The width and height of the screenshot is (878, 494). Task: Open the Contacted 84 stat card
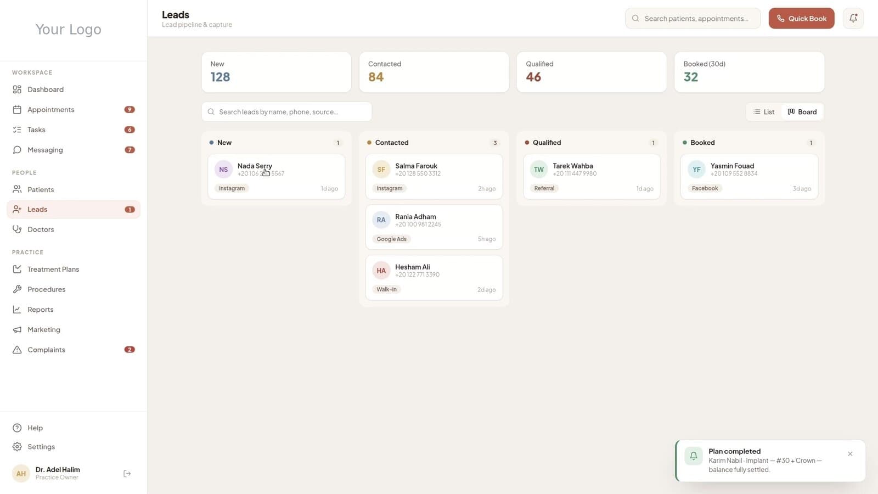(434, 72)
